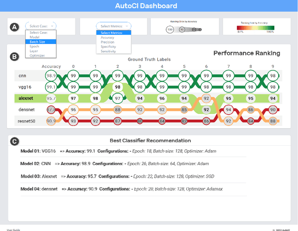298x231 pixels.
Task: Click Model 04 densnet recommendation row
Action: point(122,189)
